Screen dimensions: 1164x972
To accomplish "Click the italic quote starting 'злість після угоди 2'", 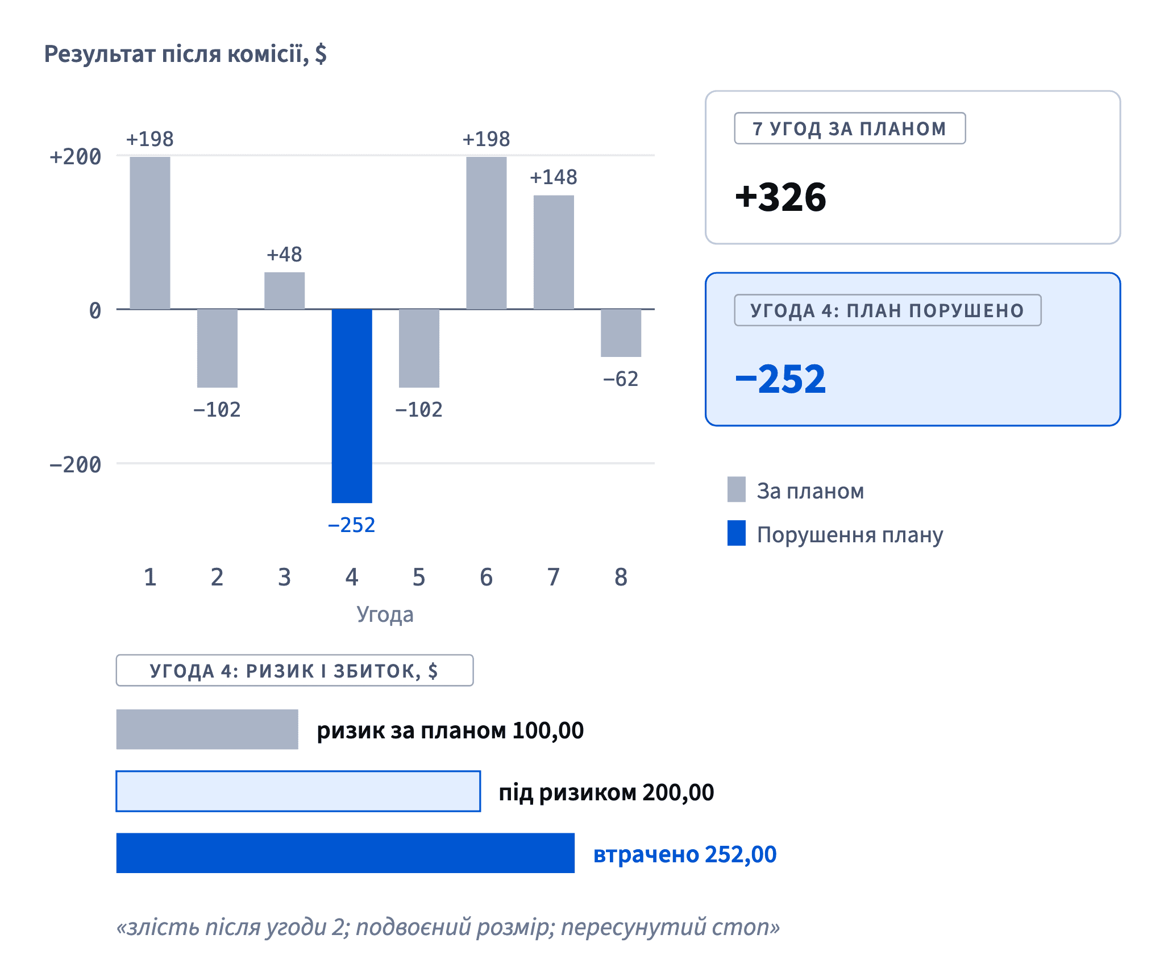I will [448, 927].
